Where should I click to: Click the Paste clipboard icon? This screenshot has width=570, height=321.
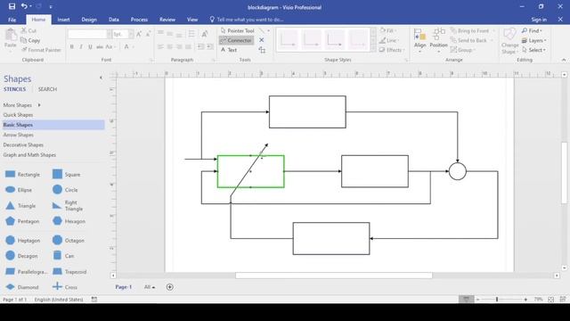(11, 35)
